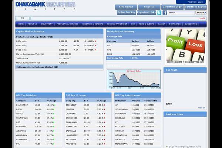This screenshot has height=148, width=222.
Task: Click red down arrow beside DSEX change
Action: 95,41
